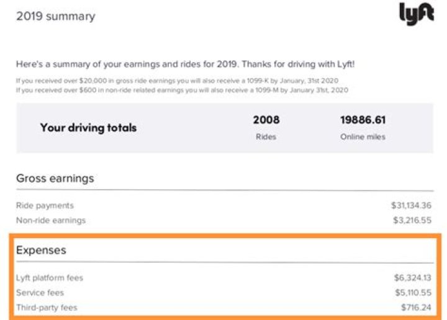Viewport: 447px width, 320px height.
Task: Click the Gross earnings section header
Action: tap(55, 179)
